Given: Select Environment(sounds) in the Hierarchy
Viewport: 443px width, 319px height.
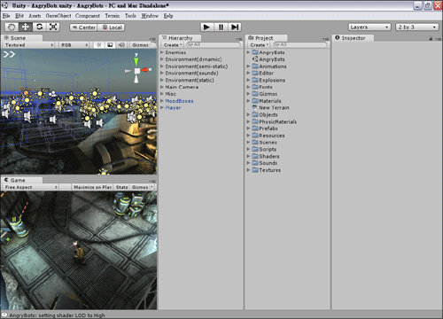Looking at the screenshot, I should click(191, 73).
